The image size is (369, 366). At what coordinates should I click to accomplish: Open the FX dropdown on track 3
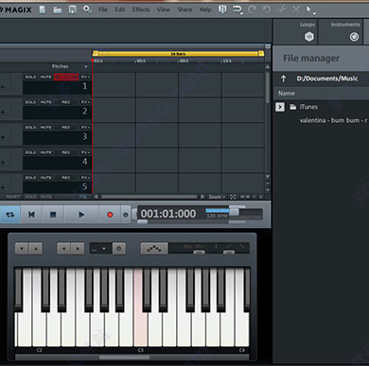click(x=85, y=128)
